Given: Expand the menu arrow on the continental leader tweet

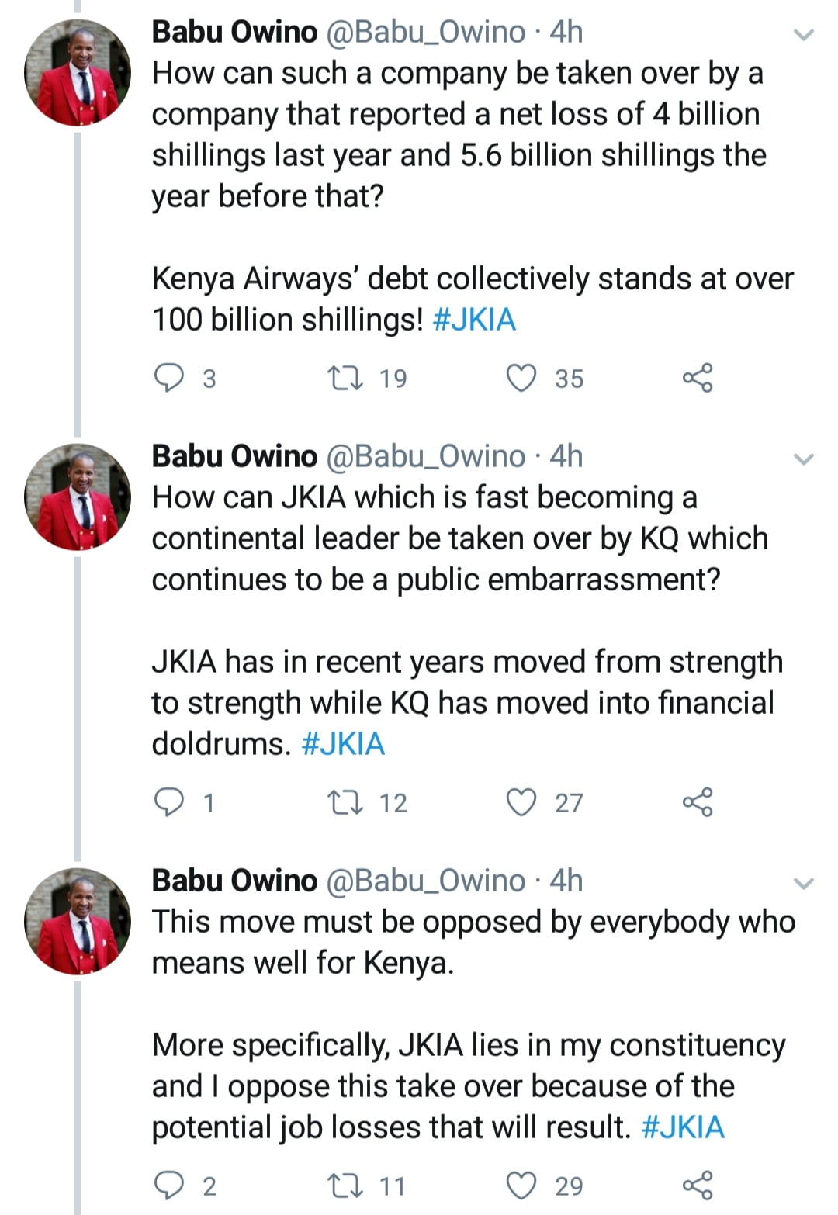Looking at the screenshot, I should (x=805, y=459).
